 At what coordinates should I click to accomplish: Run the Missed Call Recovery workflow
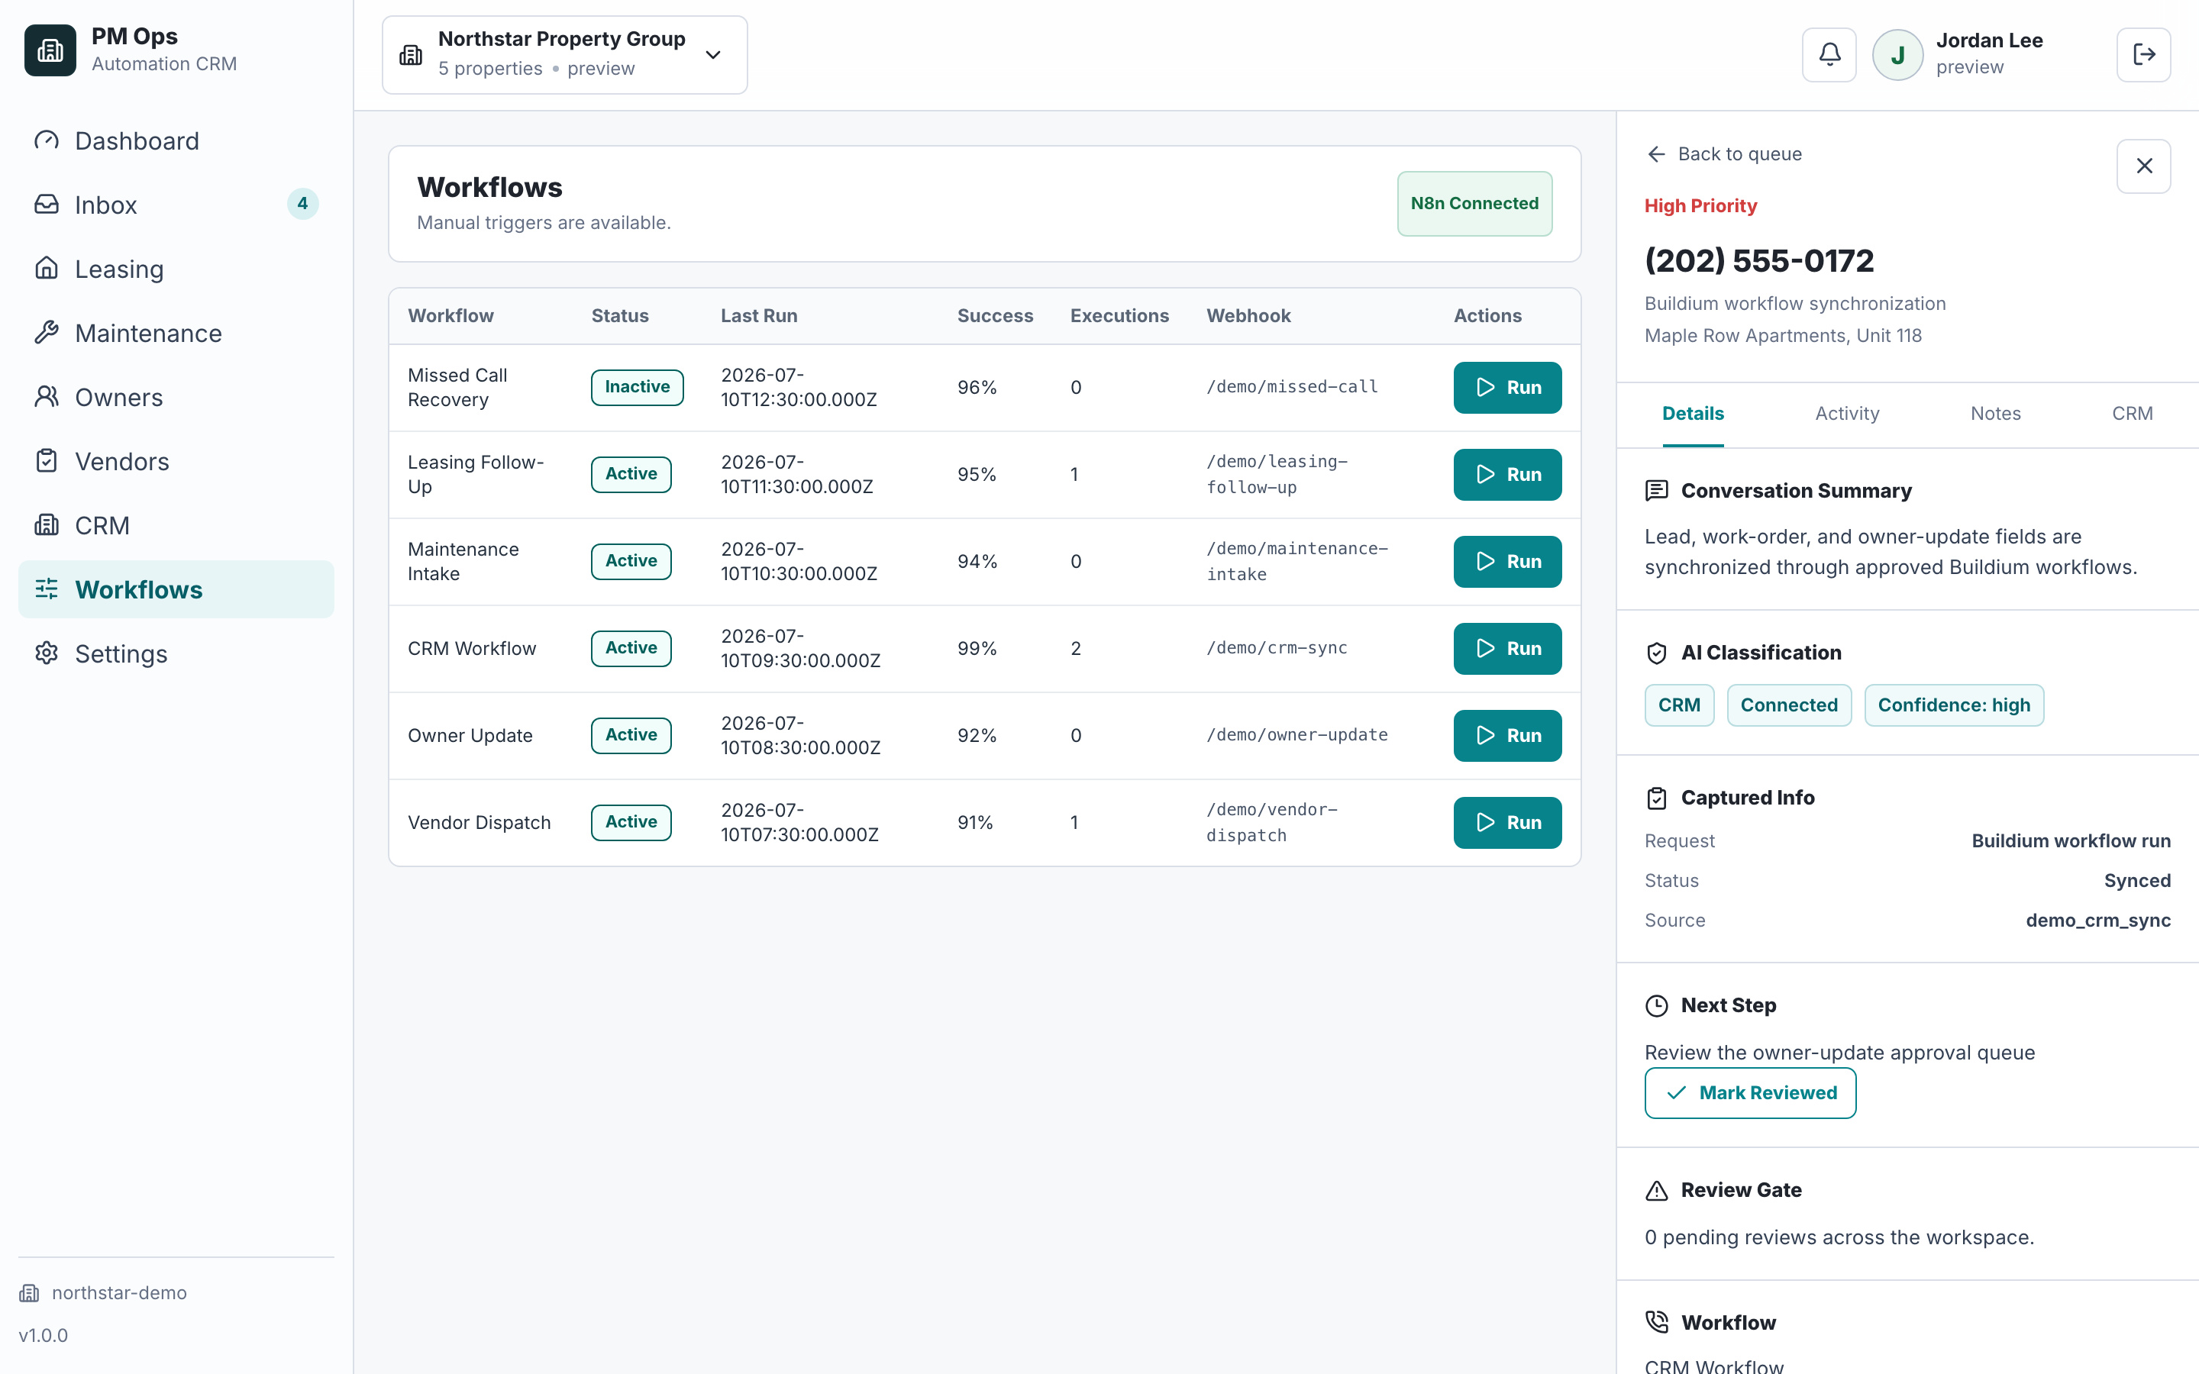1507,387
